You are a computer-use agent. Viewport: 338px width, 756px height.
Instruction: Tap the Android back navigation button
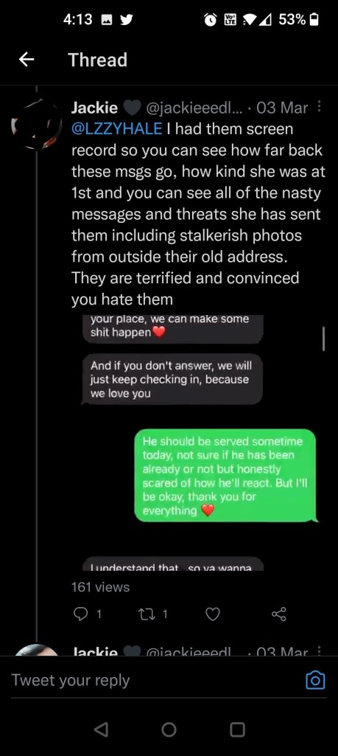[101, 729]
